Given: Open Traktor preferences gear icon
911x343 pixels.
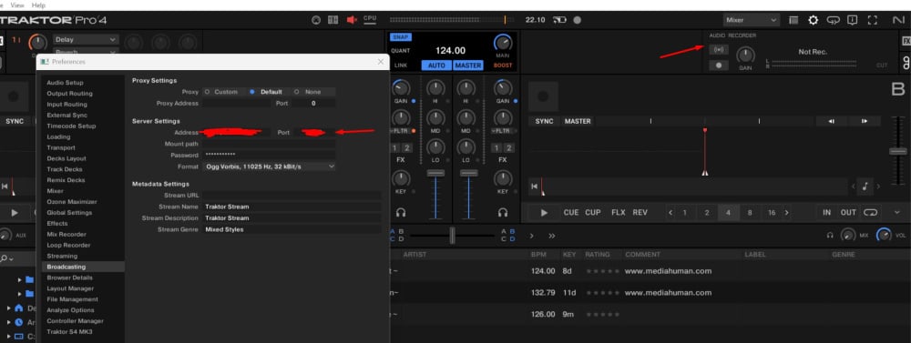Looking at the screenshot, I should tap(813, 20).
